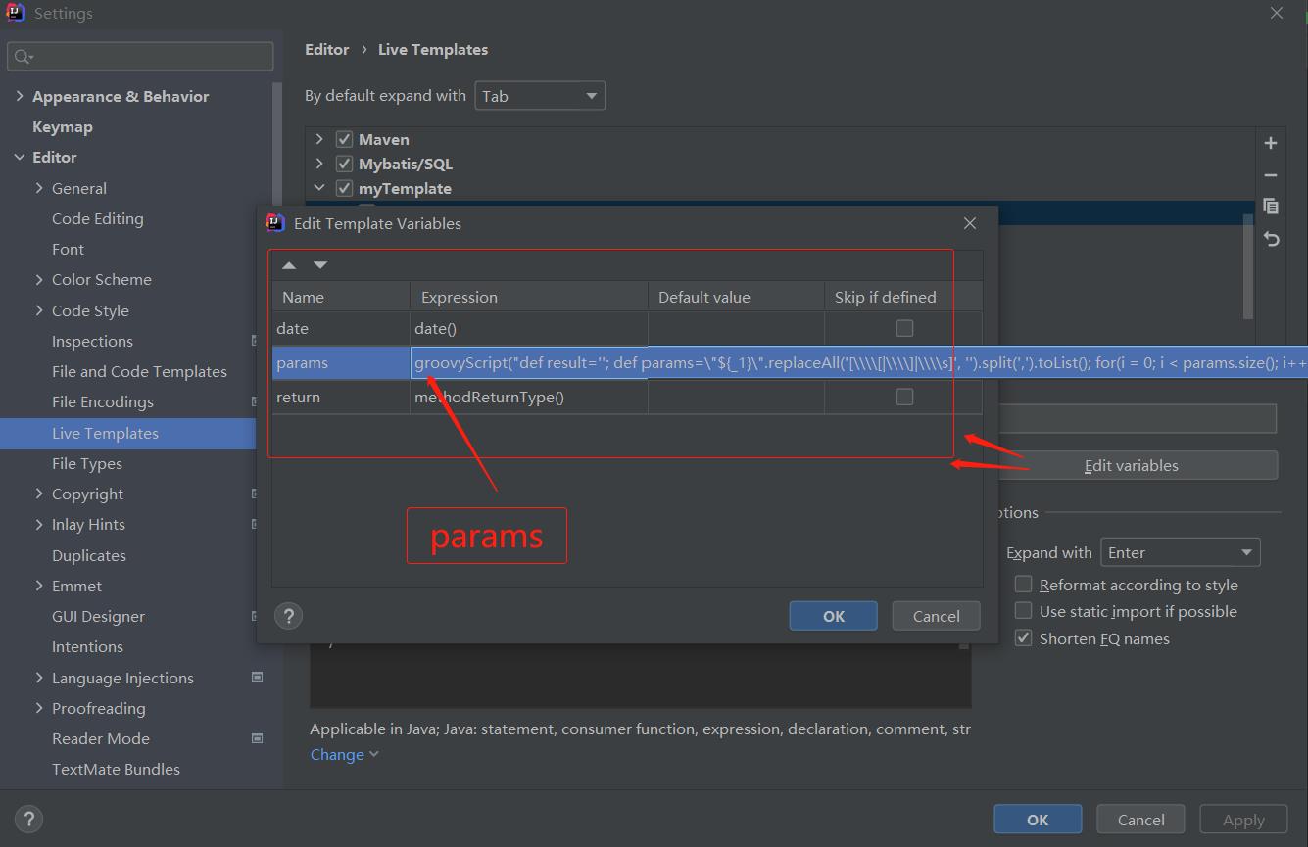The width and height of the screenshot is (1308, 847).
Task: Select File Encodings page
Action: (103, 401)
